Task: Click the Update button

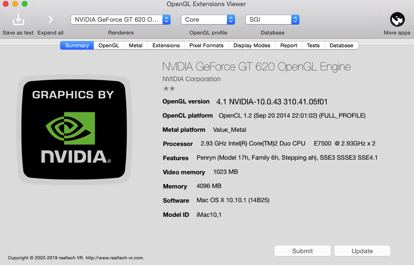Action: 362,251
